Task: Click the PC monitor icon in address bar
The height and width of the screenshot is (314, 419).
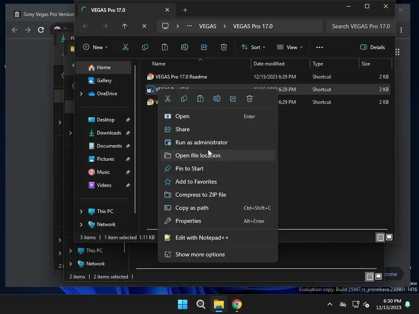Action: [x=165, y=26]
